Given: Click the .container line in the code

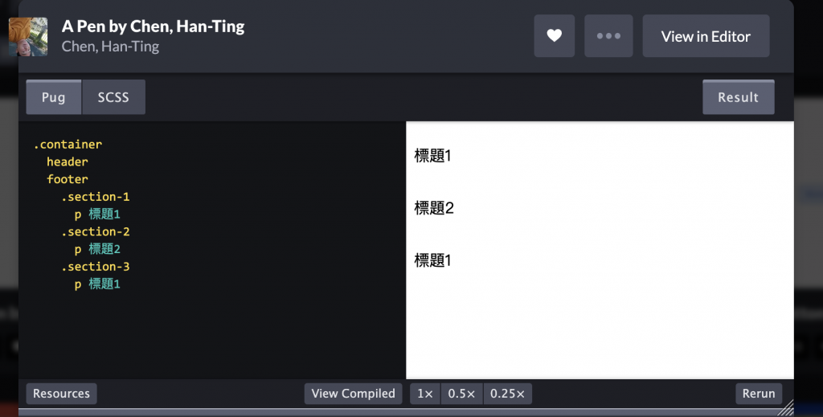Looking at the screenshot, I should [68, 145].
